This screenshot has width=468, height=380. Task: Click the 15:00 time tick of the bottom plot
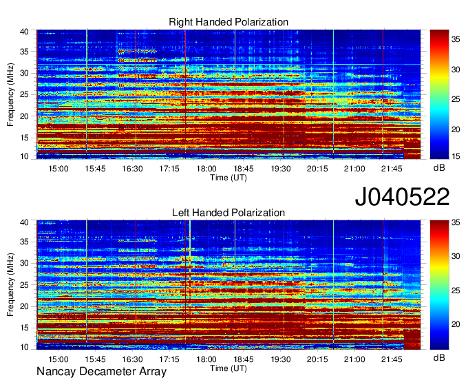pyautogui.click(x=58, y=359)
